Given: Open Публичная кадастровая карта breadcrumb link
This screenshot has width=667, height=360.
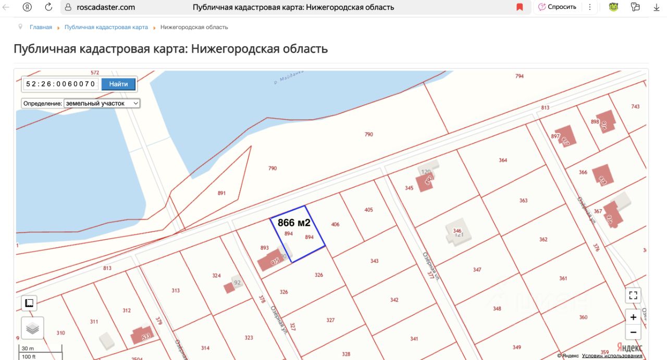Looking at the screenshot, I should pyautogui.click(x=106, y=27).
